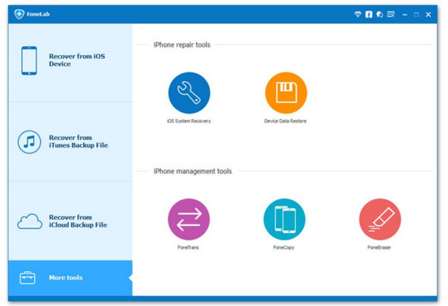Viewport: 448px width, 306px height.
Task: Click the toolbox icon for More tools
Action: 27,278
